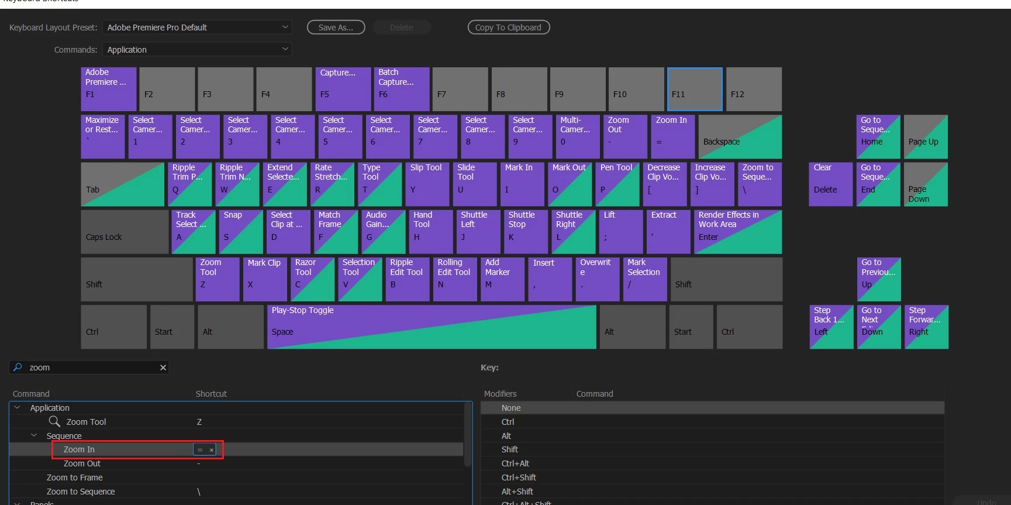Click the Tab key

click(x=123, y=184)
